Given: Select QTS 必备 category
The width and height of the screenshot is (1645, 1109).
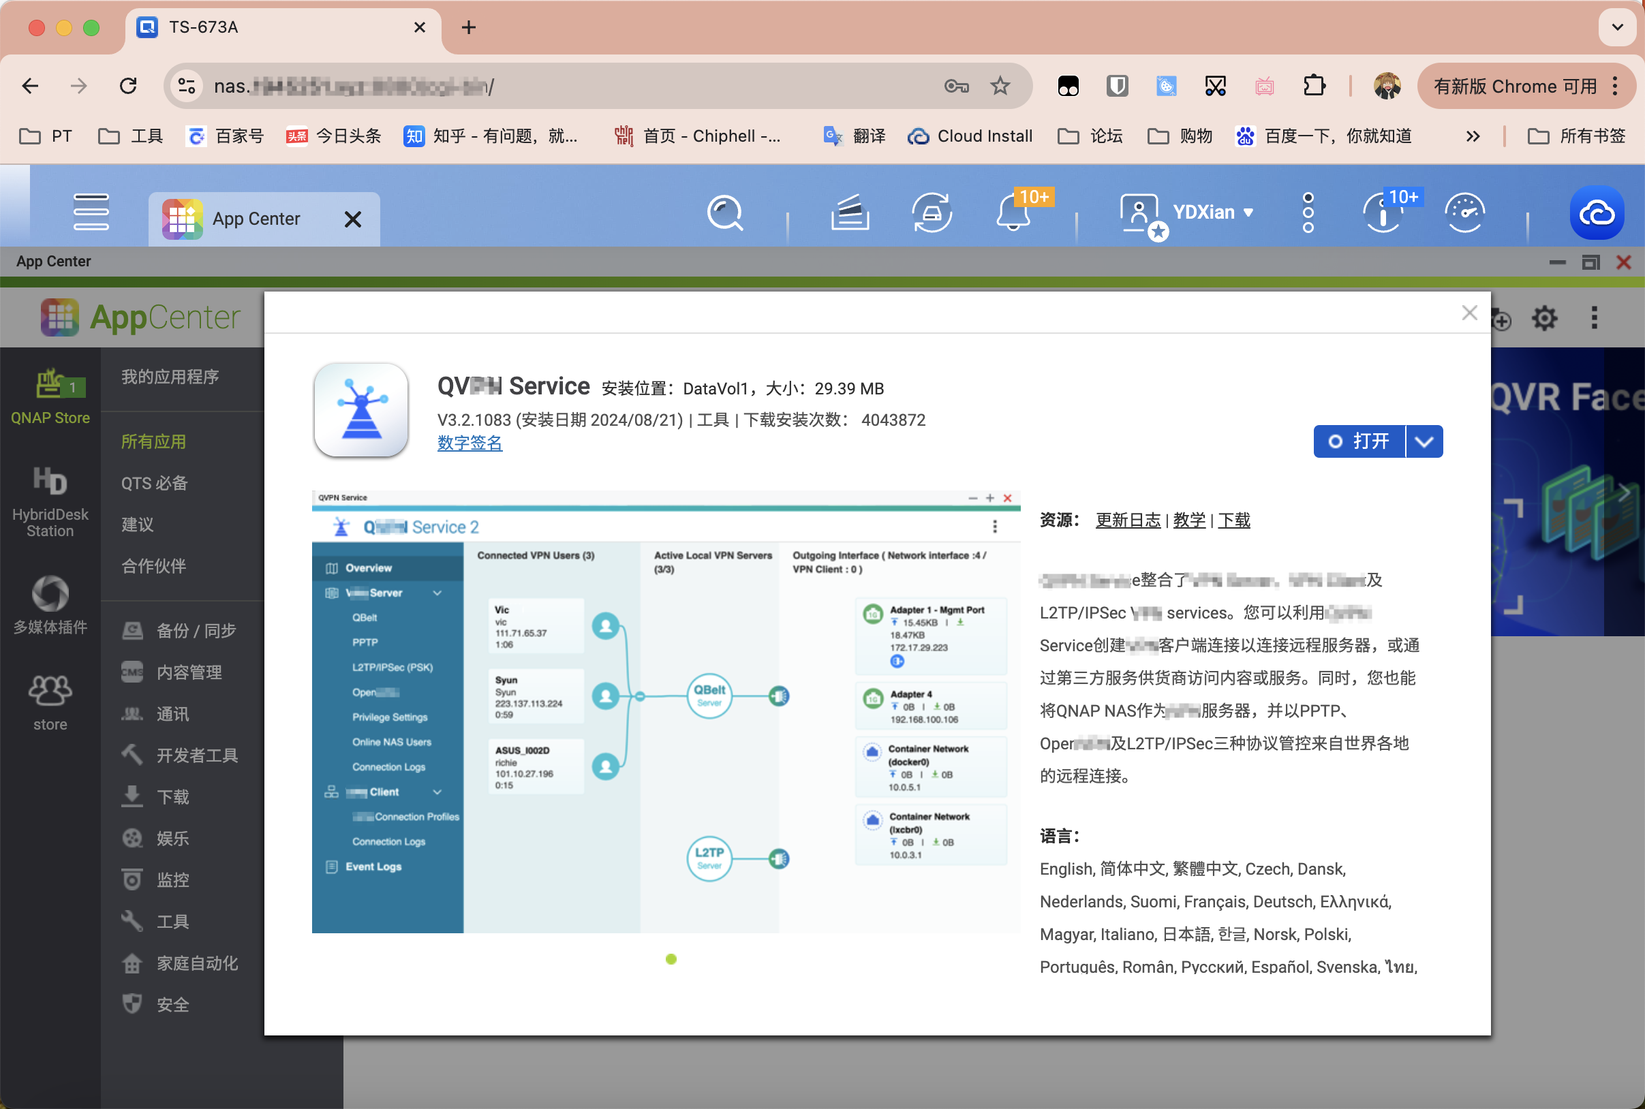Looking at the screenshot, I should [x=154, y=483].
